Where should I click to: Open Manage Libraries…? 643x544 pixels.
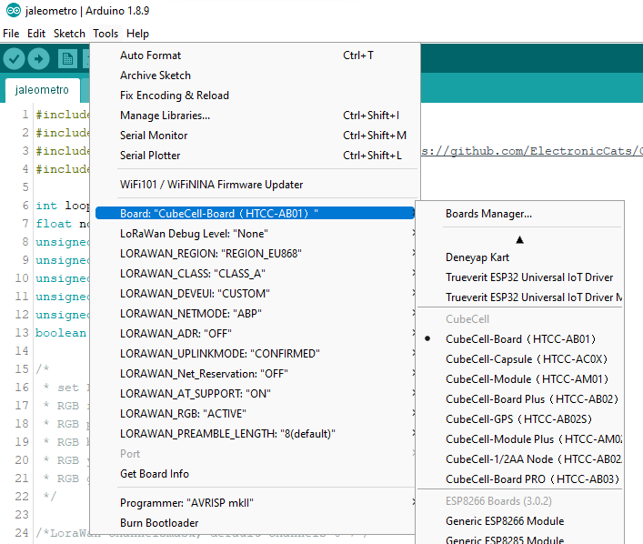coord(255,116)
